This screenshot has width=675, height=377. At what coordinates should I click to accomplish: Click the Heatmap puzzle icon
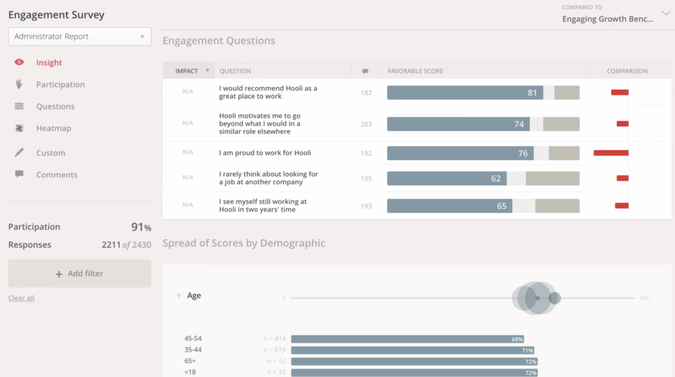pos(19,128)
